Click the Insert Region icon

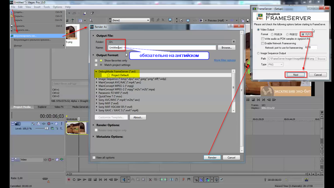pos(189,180)
